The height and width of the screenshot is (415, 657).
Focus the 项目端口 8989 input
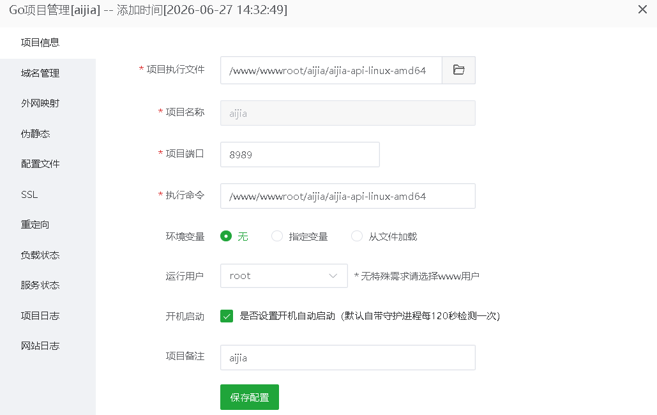click(x=300, y=155)
